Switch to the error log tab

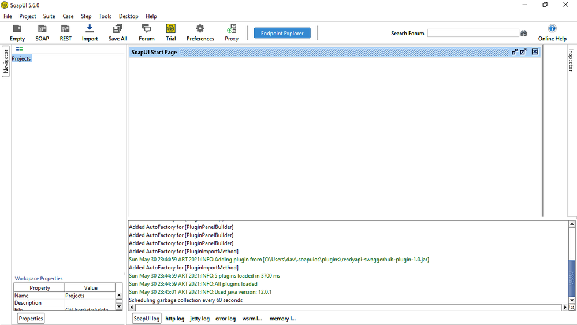pos(225,319)
